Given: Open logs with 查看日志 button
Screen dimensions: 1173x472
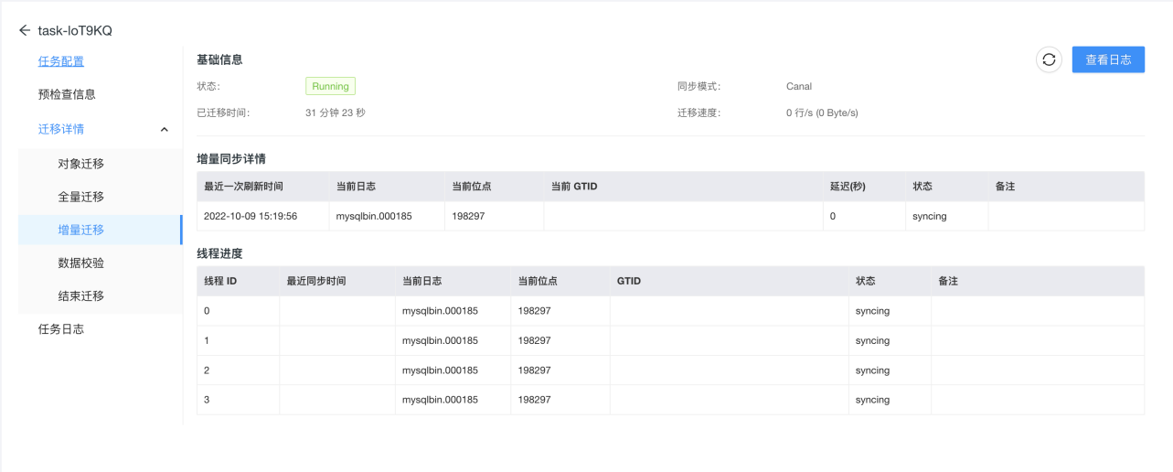Looking at the screenshot, I should click(1108, 59).
